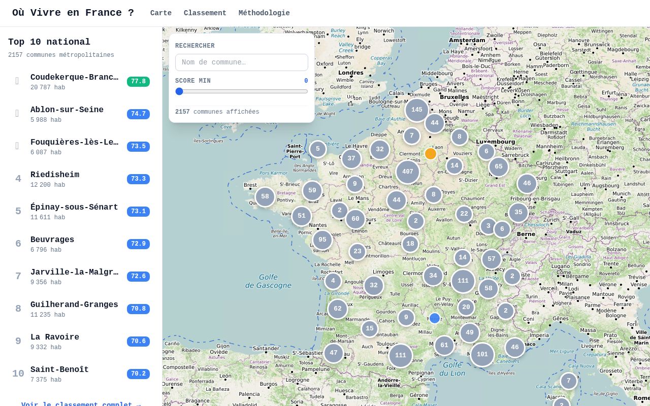
Task: Open the Épinay-sous-Sénart commune entry
Action: pyautogui.click(x=81, y=211)
